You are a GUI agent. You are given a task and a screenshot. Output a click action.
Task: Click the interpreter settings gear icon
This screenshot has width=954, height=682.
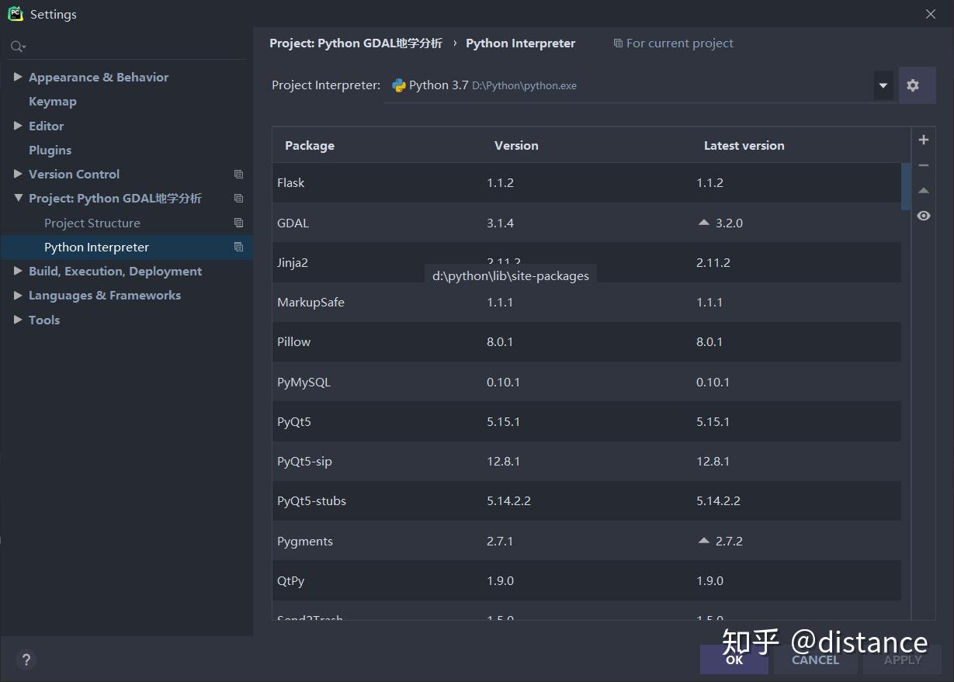[913, 85]
